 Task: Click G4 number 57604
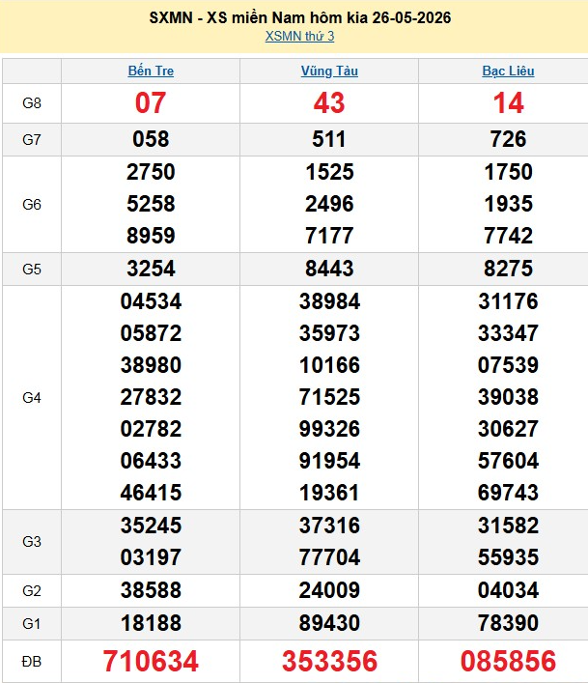click(508, 461)
